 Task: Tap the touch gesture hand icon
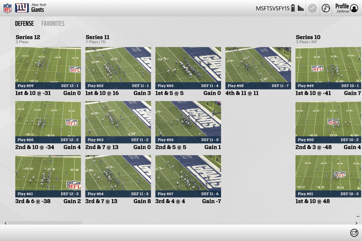(x=325, y=8)
